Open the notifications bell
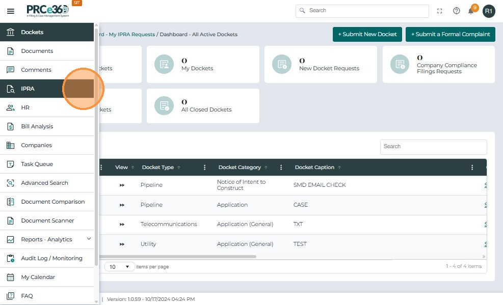Screen dimensions: 503x305 (471, 11)
